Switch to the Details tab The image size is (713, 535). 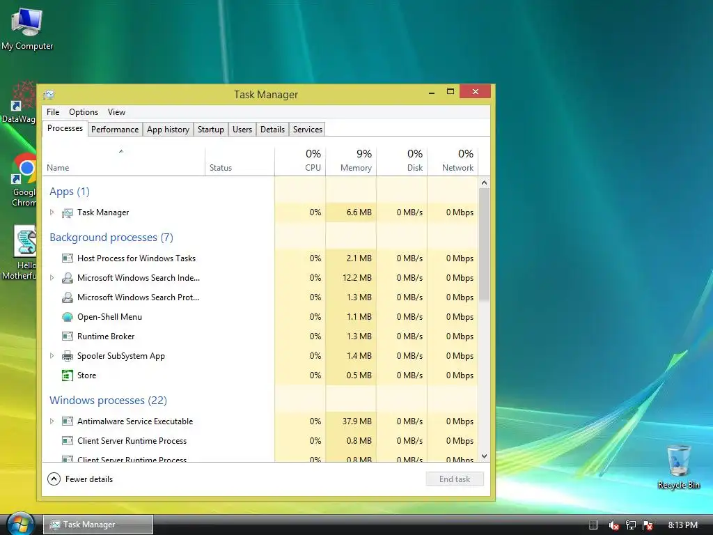pyautogui.click(x=272, y=130)
